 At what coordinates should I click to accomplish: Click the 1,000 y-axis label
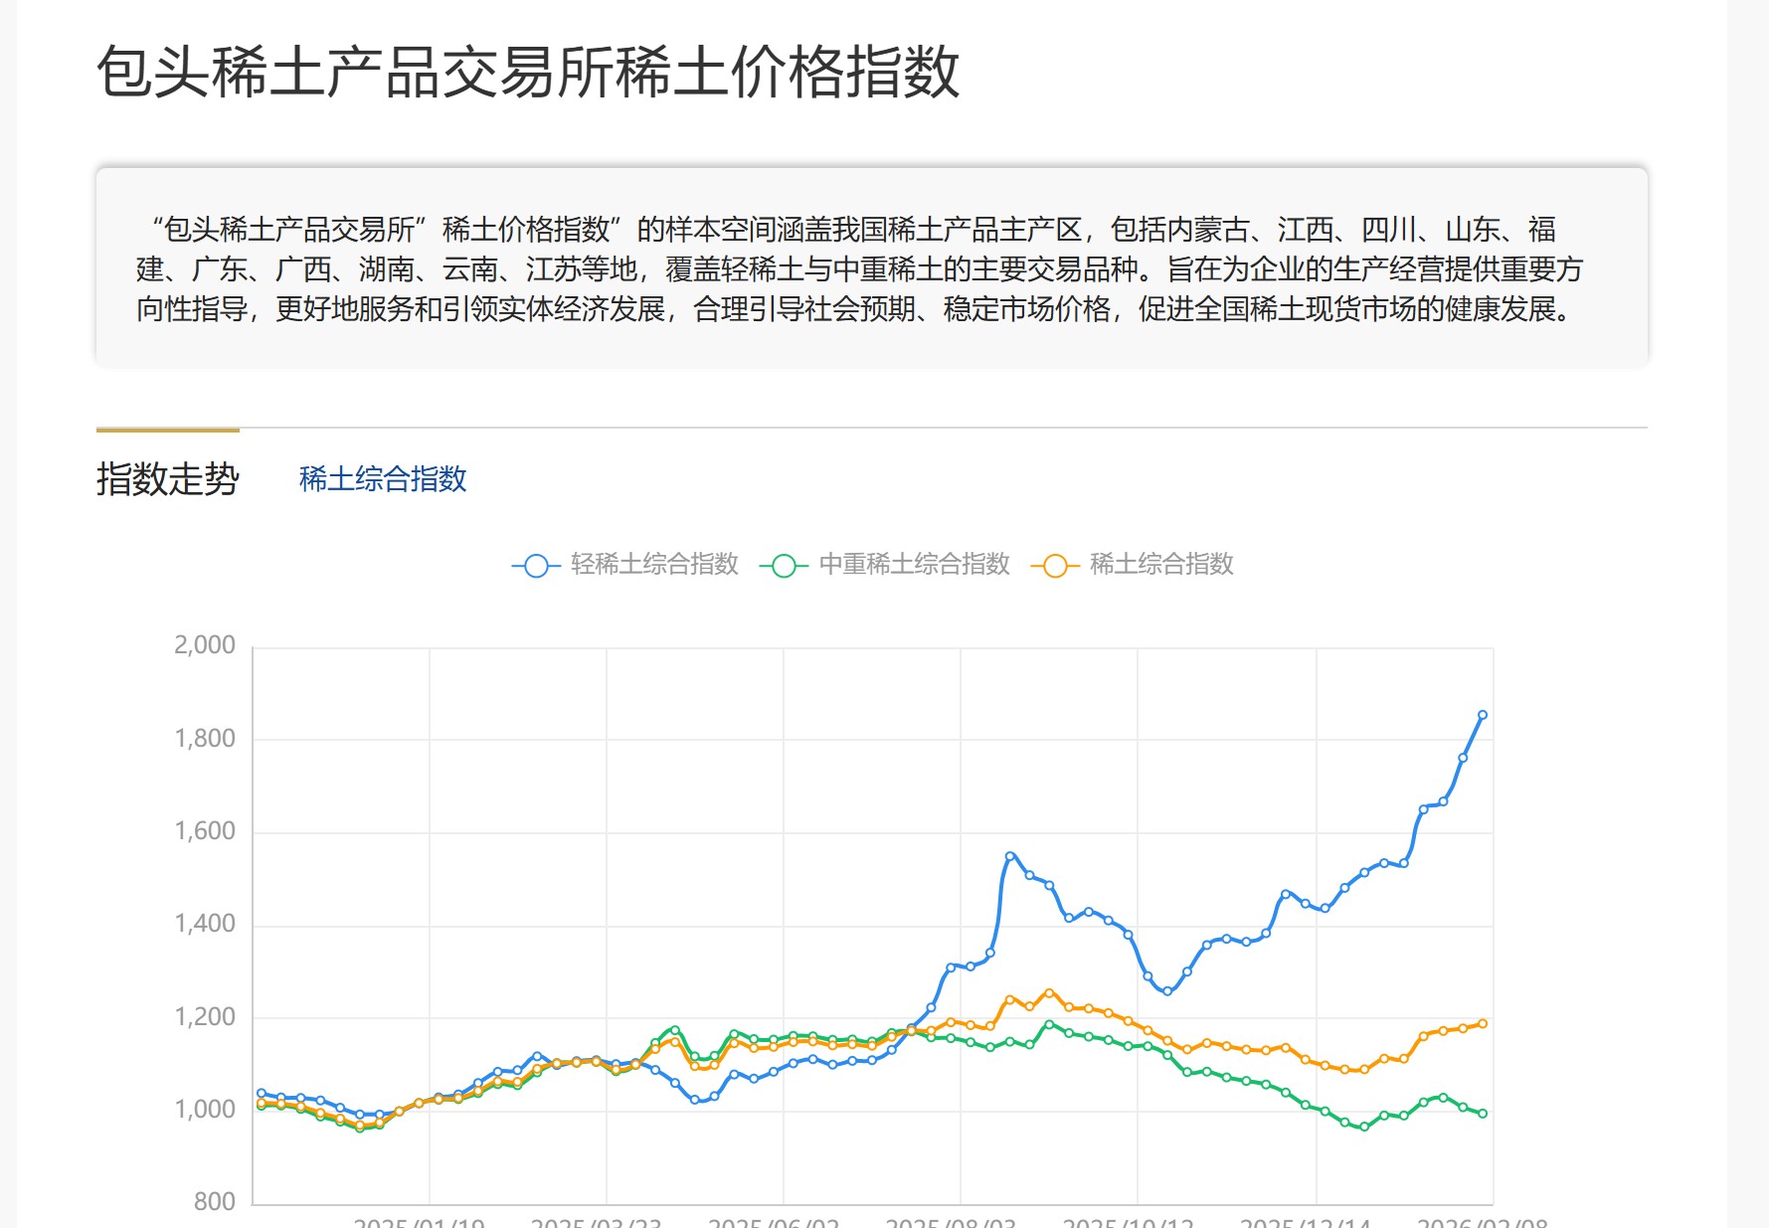[205, 1110]
